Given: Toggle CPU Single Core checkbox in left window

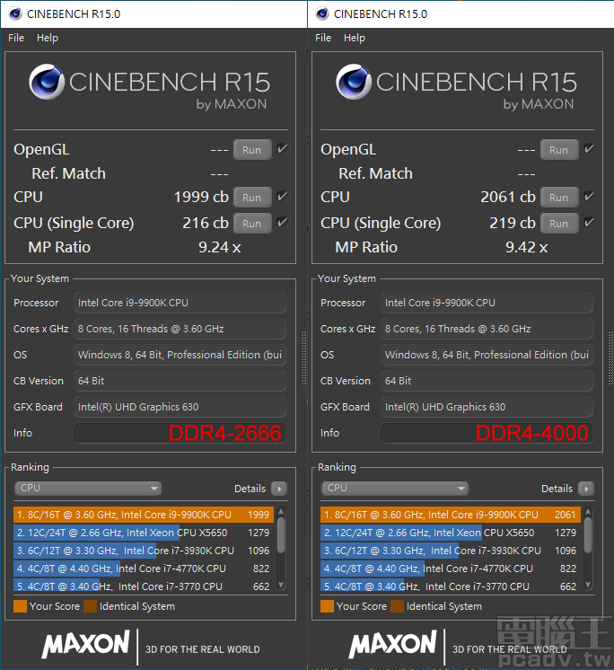Looking at the screenshot, I should pos(282,223).
